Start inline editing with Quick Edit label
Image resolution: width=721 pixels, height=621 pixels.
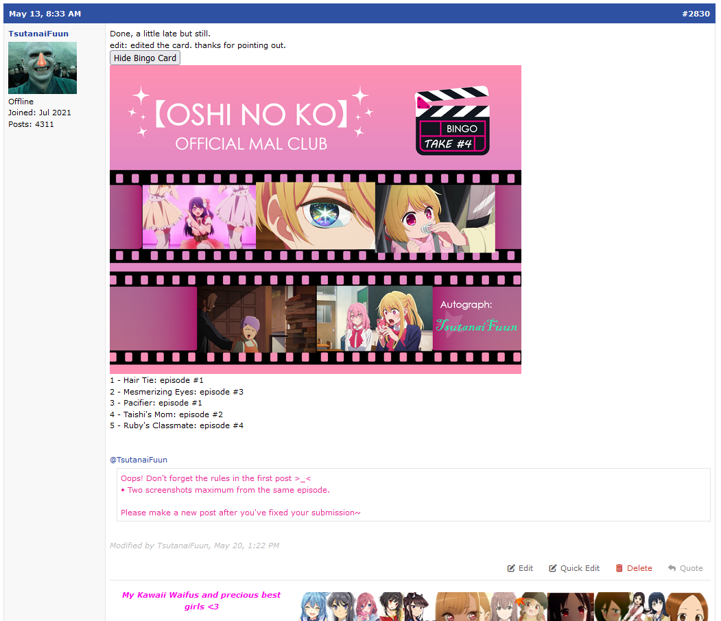pos(580,568)
